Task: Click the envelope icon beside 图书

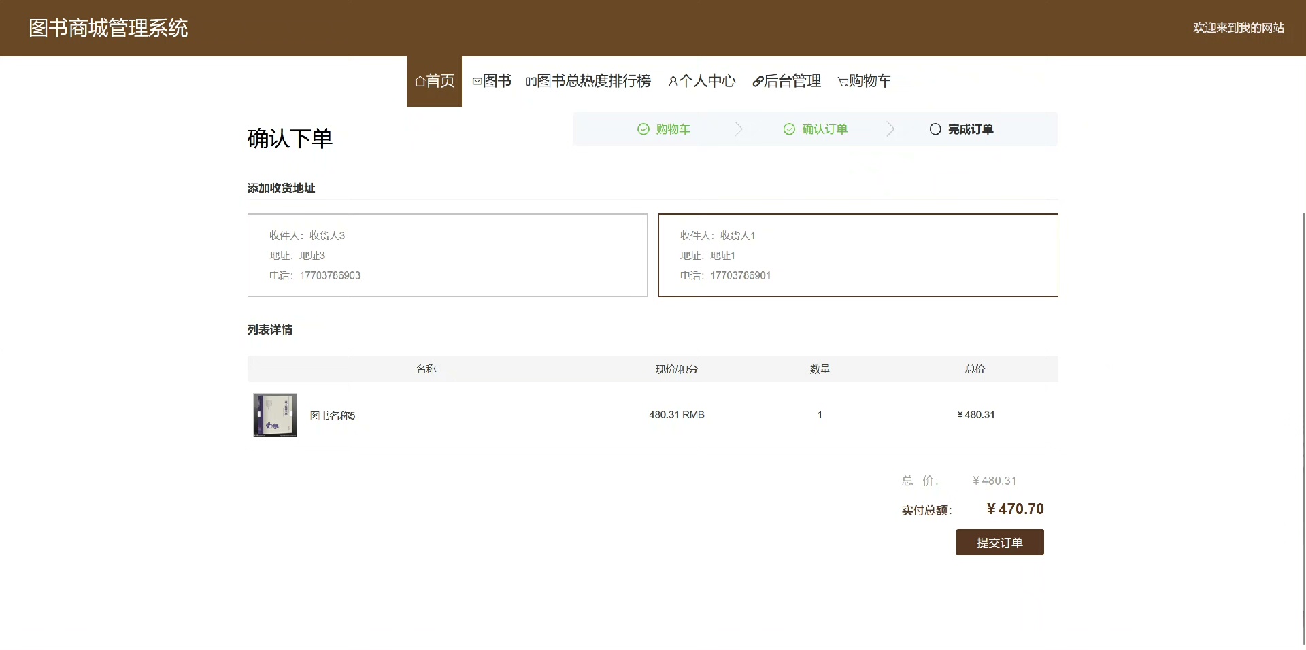Action: [x=477, y=82]
